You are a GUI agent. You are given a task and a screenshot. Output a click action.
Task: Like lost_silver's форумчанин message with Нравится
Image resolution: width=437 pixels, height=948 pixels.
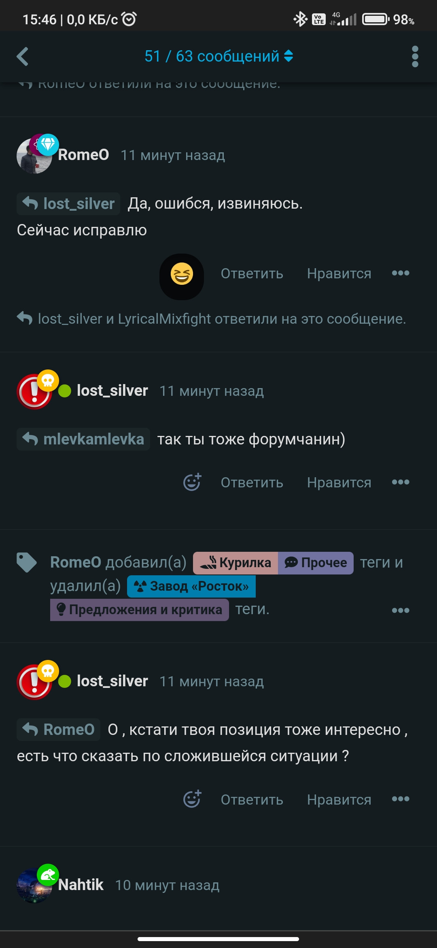pyautogui.click(x=339, y=483)
